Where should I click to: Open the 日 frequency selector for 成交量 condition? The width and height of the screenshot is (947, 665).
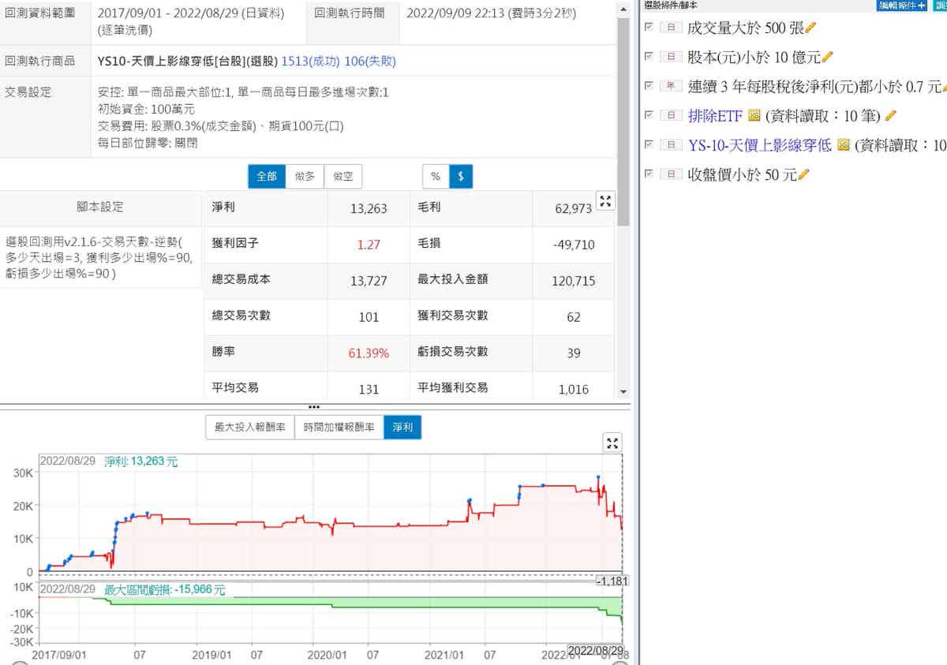[x=671, y=28]
